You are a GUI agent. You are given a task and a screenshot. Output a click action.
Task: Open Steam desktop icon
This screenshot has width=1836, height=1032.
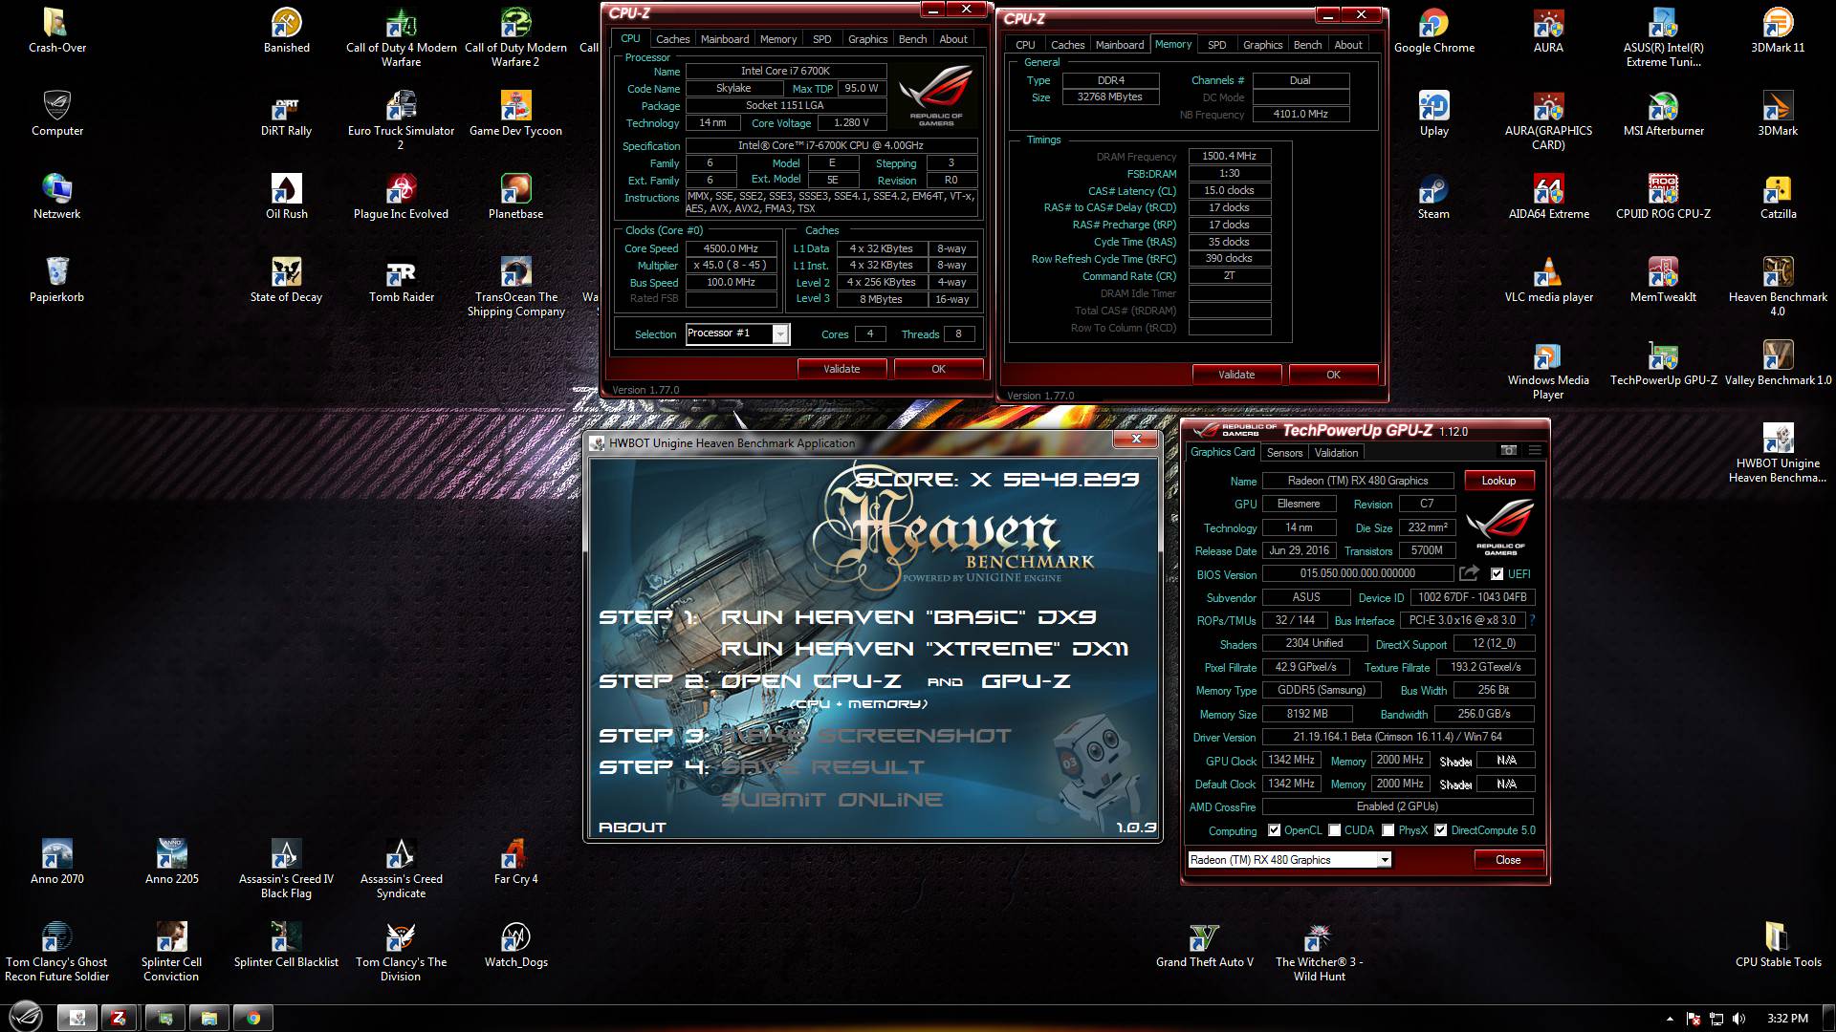coord(1433,198)
